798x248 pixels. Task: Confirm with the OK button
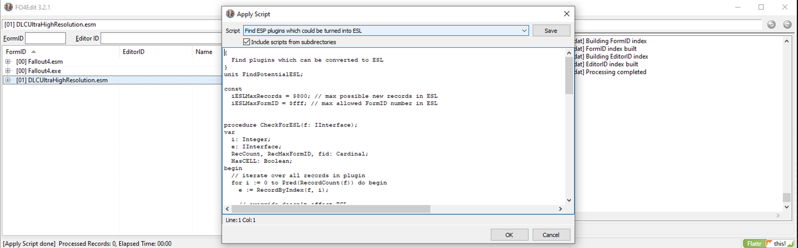coord(509,235)
